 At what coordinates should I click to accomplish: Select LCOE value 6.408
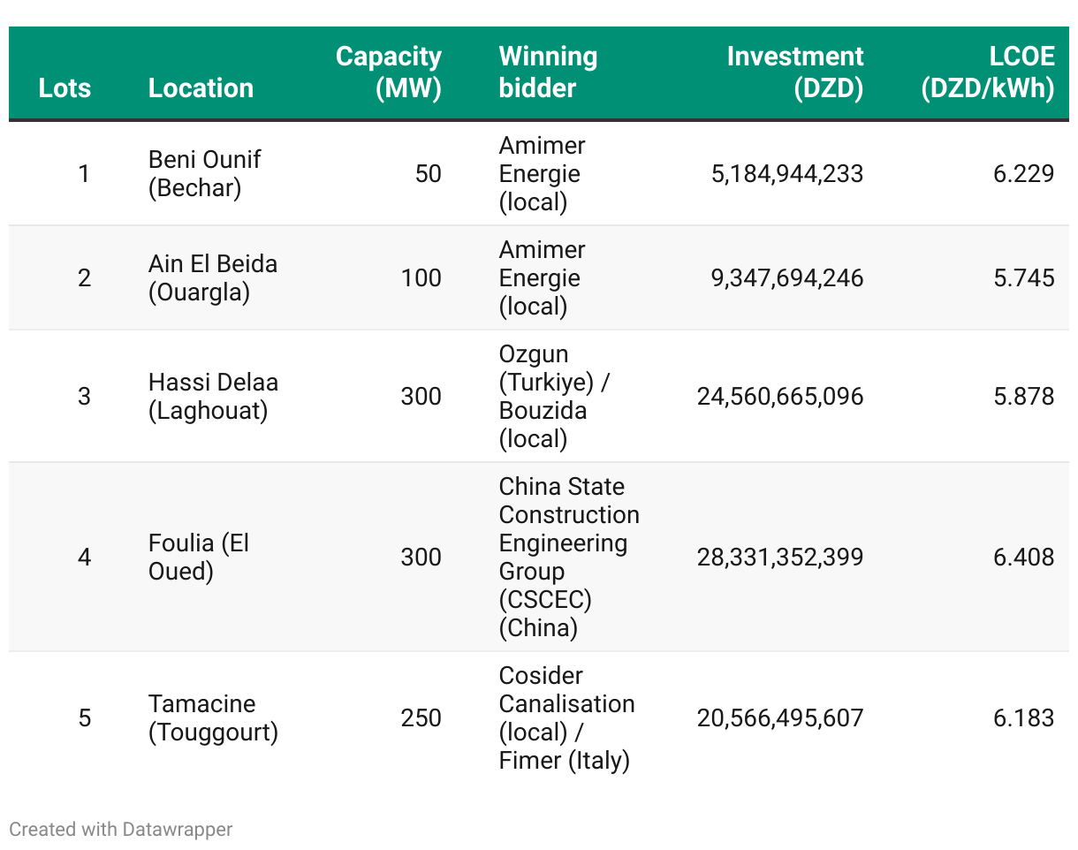1023,558
